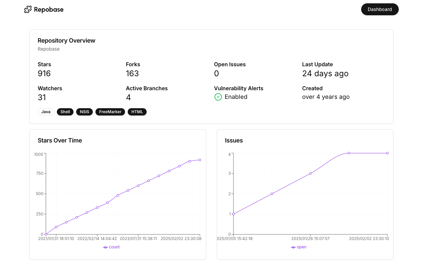This screenshot has width=428, height=269.
Task: Click the Repobase brand name link
Action: [x=49, y=10]
